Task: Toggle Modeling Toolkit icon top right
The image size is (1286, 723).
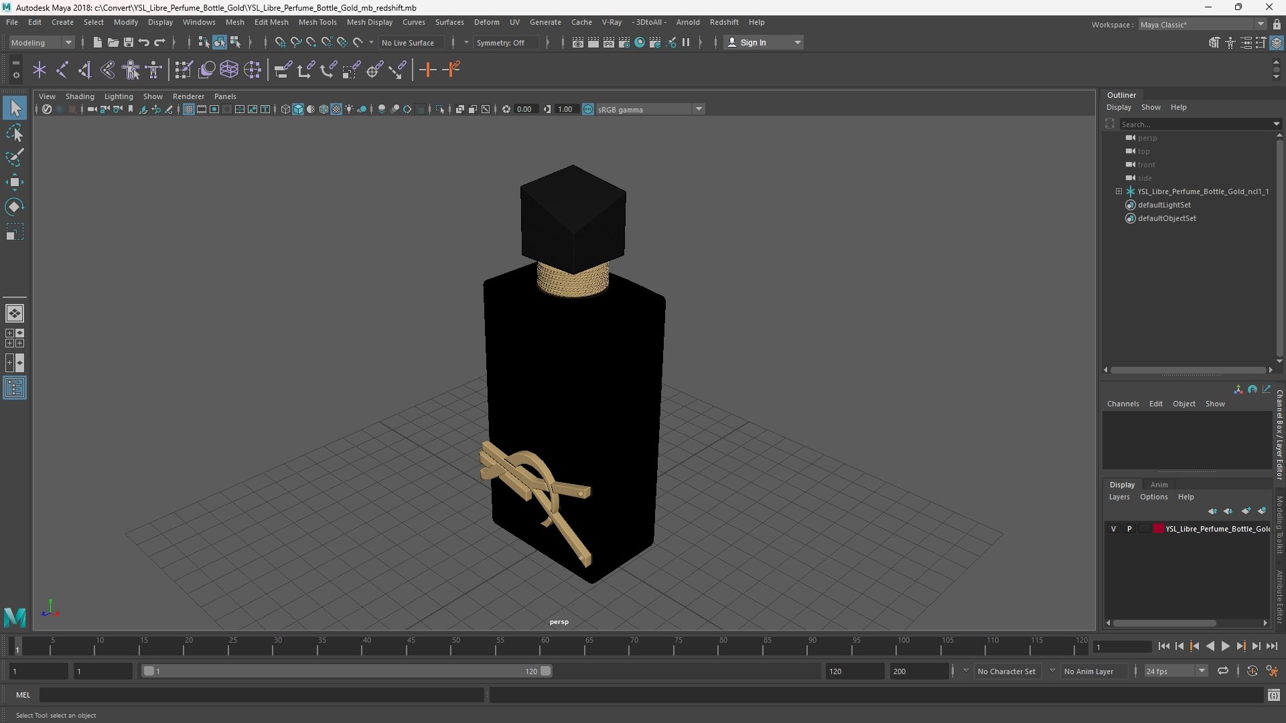Action: pyautogui.click(x=1214, y=42)
